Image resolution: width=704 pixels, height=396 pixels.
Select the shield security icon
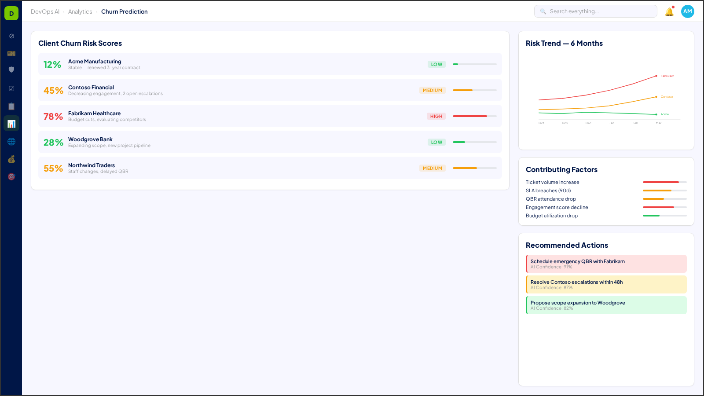point(11,69)
